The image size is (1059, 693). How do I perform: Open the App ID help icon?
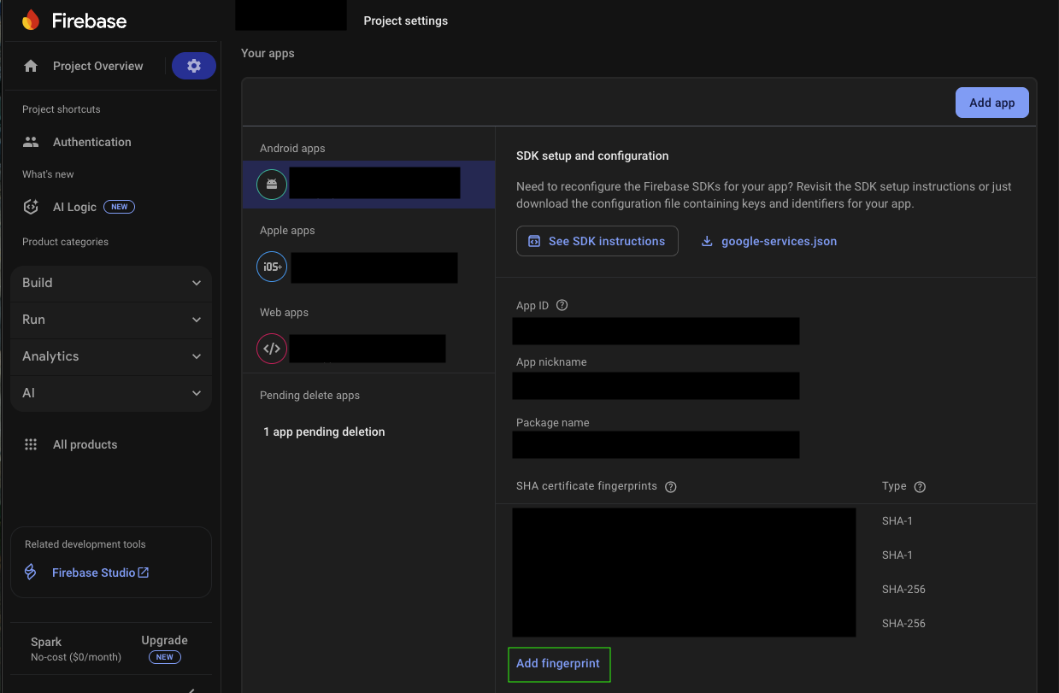click(562, 305)
